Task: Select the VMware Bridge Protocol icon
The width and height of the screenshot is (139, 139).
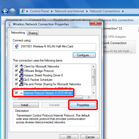Action: pos(21,71)
